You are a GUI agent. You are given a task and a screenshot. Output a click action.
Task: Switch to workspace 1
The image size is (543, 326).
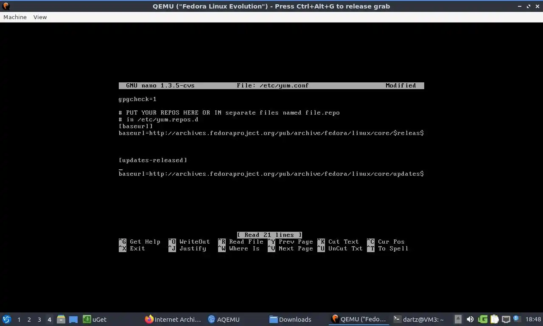19,319
